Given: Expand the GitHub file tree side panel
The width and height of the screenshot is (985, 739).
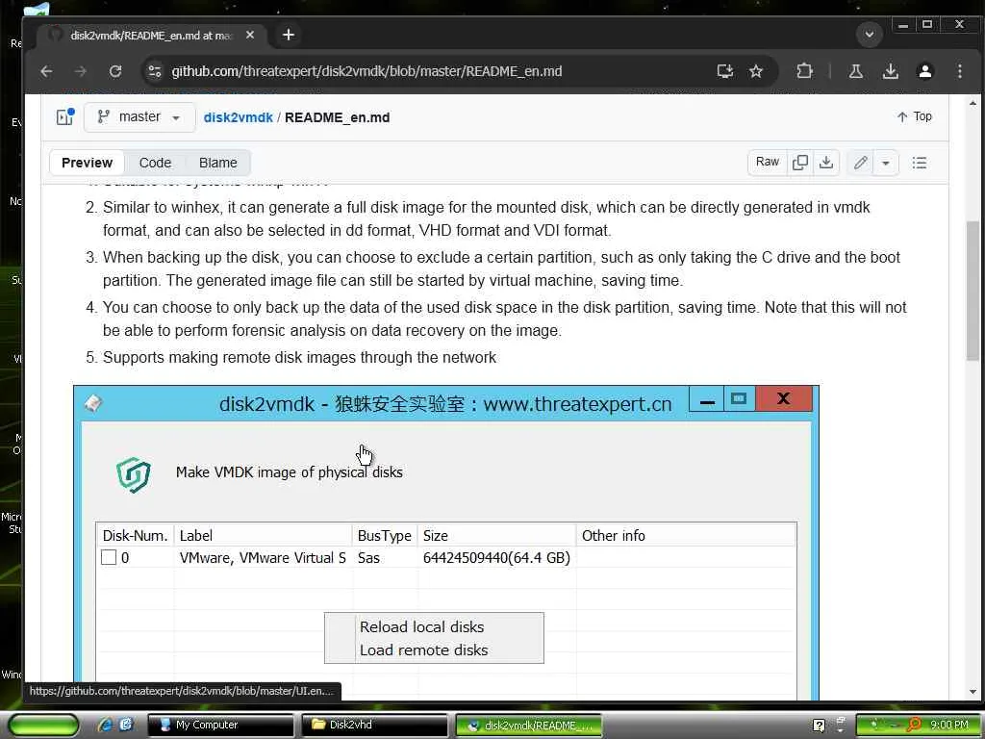Looking at the screenshot, I should (x=64, y=116).
